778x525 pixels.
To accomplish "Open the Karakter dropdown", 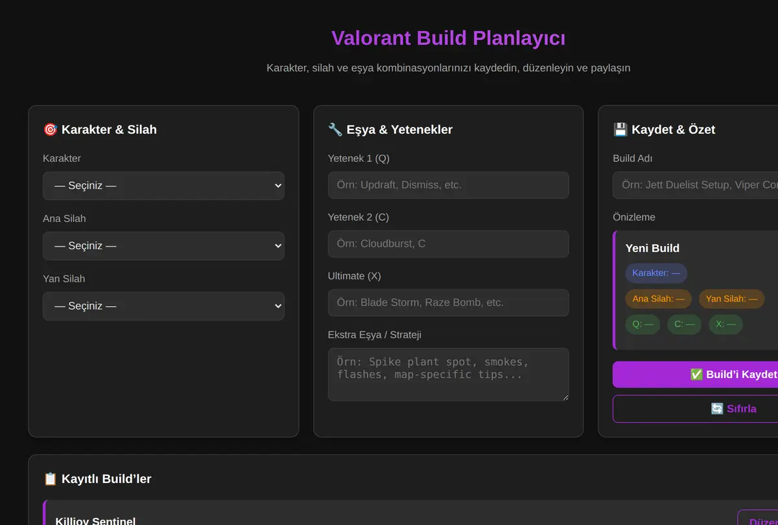I will pos(163,186).
